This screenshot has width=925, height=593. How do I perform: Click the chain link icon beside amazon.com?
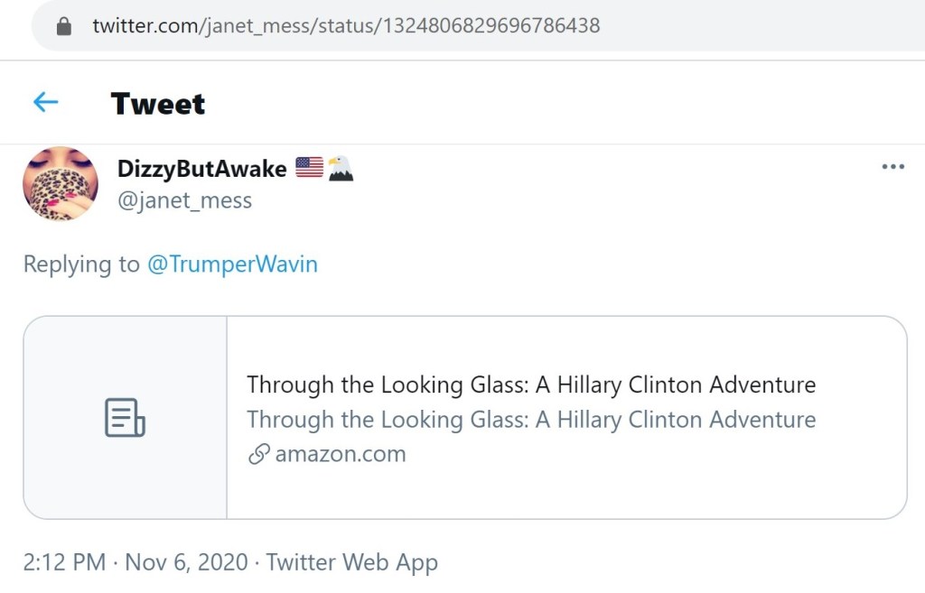258,454
